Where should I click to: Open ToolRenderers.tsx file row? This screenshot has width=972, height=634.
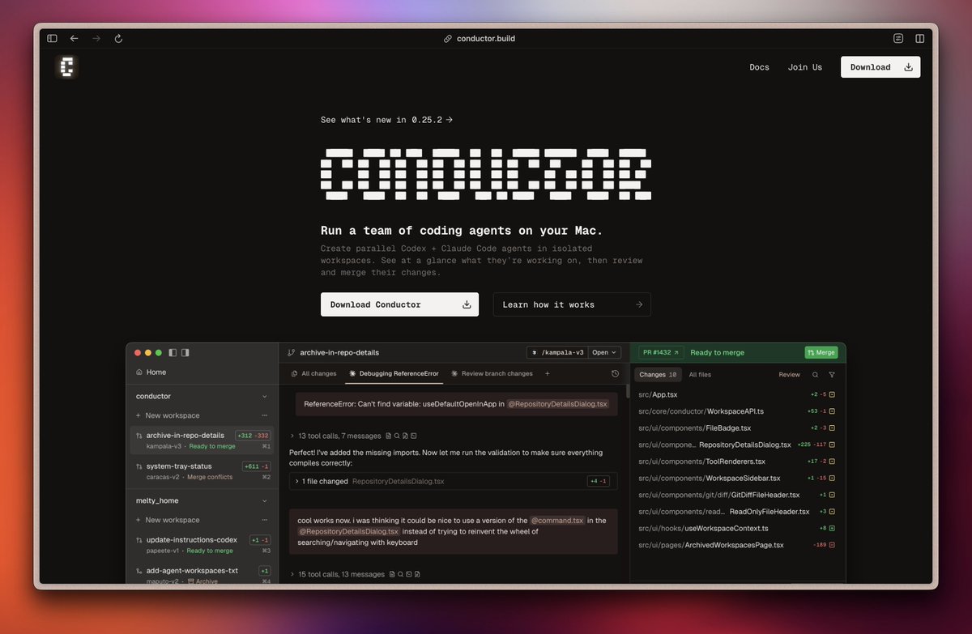(737, 462)
